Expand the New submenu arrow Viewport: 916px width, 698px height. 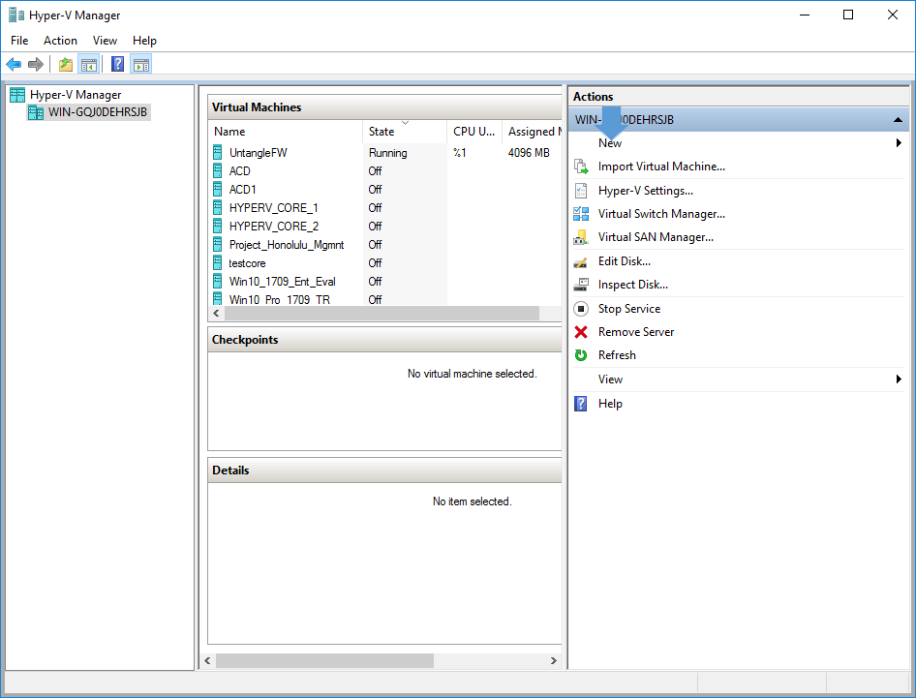pyautogui.click(x=900, y=143)
